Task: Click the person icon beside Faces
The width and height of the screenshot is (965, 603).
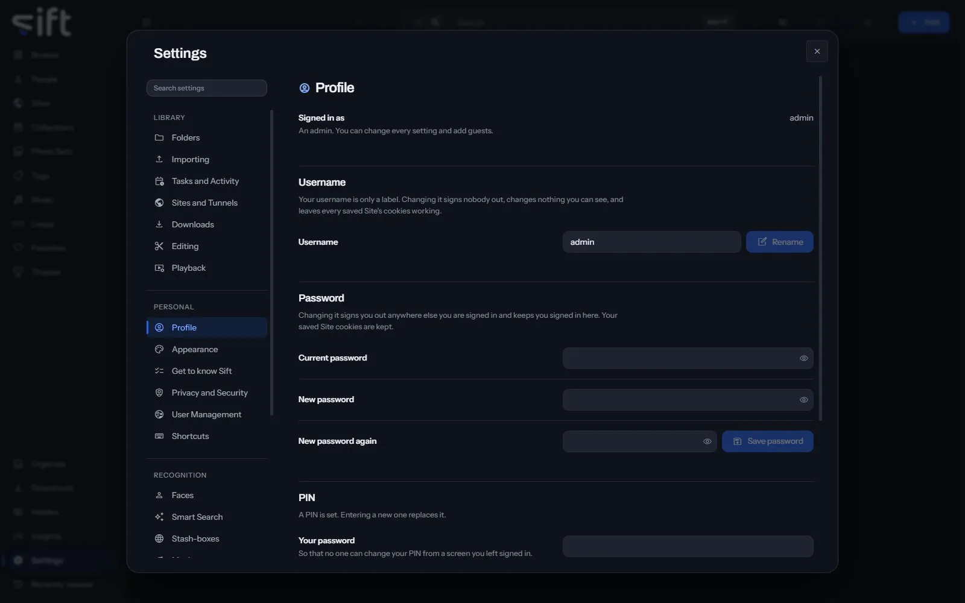Action: click(x=159, y=495)
